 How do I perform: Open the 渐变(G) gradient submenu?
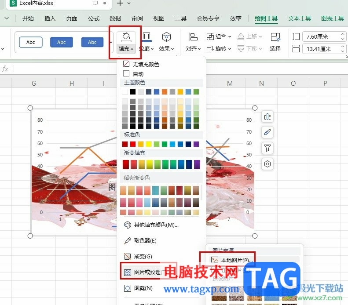[x=138, y=257]
